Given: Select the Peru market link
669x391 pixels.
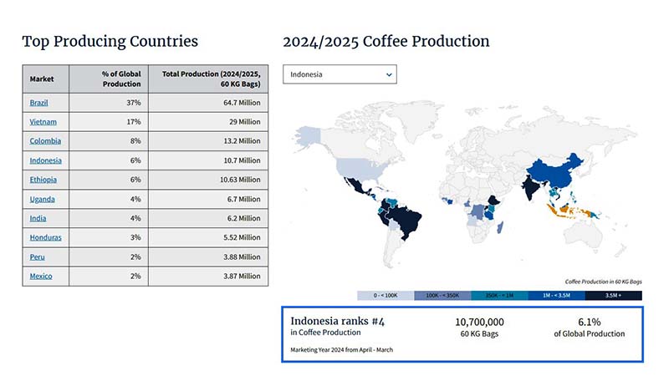Looking at the screenshot, I should (36, 256).
